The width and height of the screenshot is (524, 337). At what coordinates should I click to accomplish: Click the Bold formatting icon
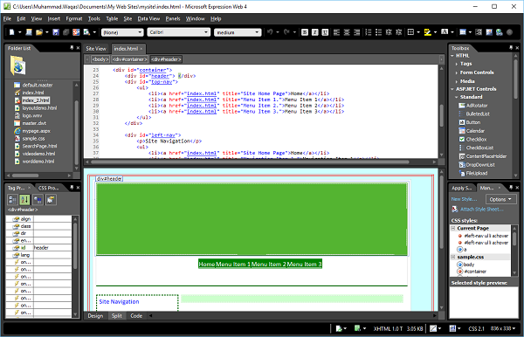(x=305, y=32)
